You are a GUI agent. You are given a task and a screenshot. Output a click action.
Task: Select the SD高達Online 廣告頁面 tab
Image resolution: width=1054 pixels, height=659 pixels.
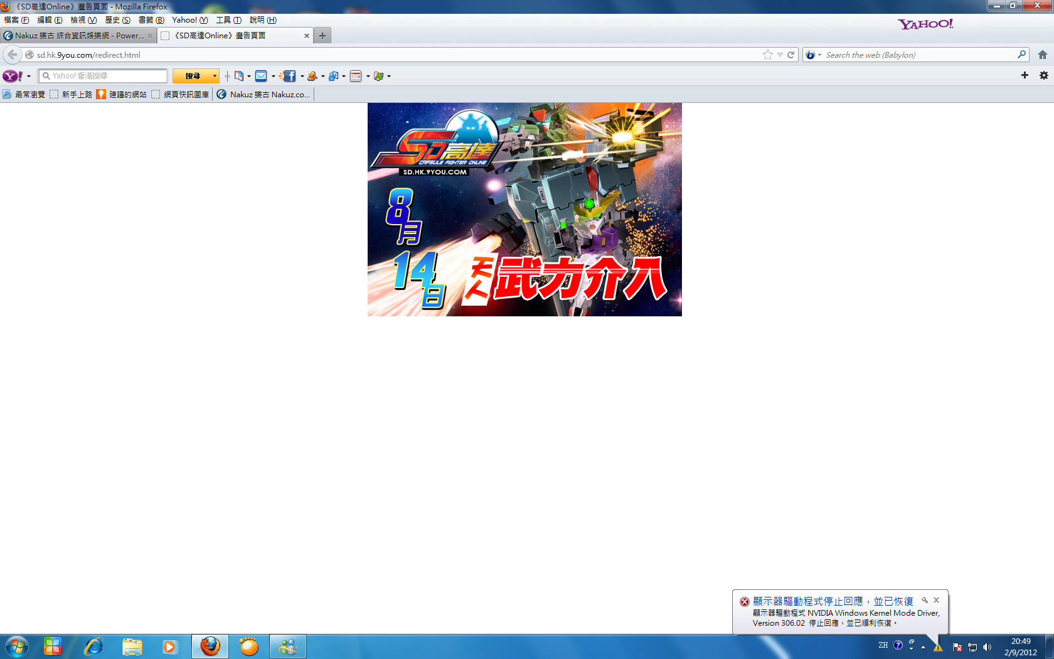pyautogui.click(x=235, y=36)
